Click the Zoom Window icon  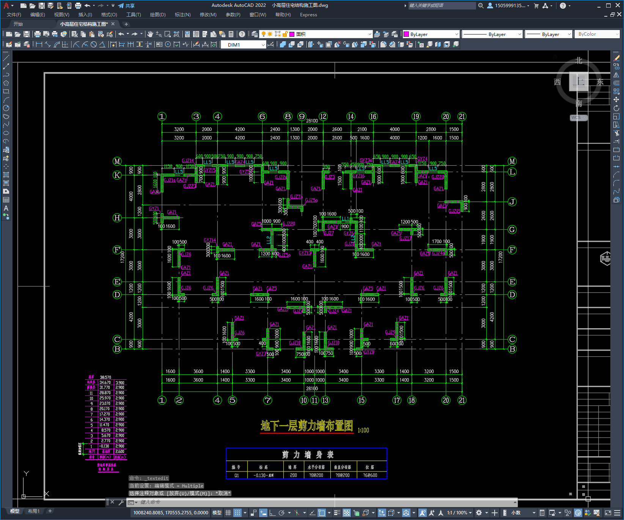(x=168, y=34)
